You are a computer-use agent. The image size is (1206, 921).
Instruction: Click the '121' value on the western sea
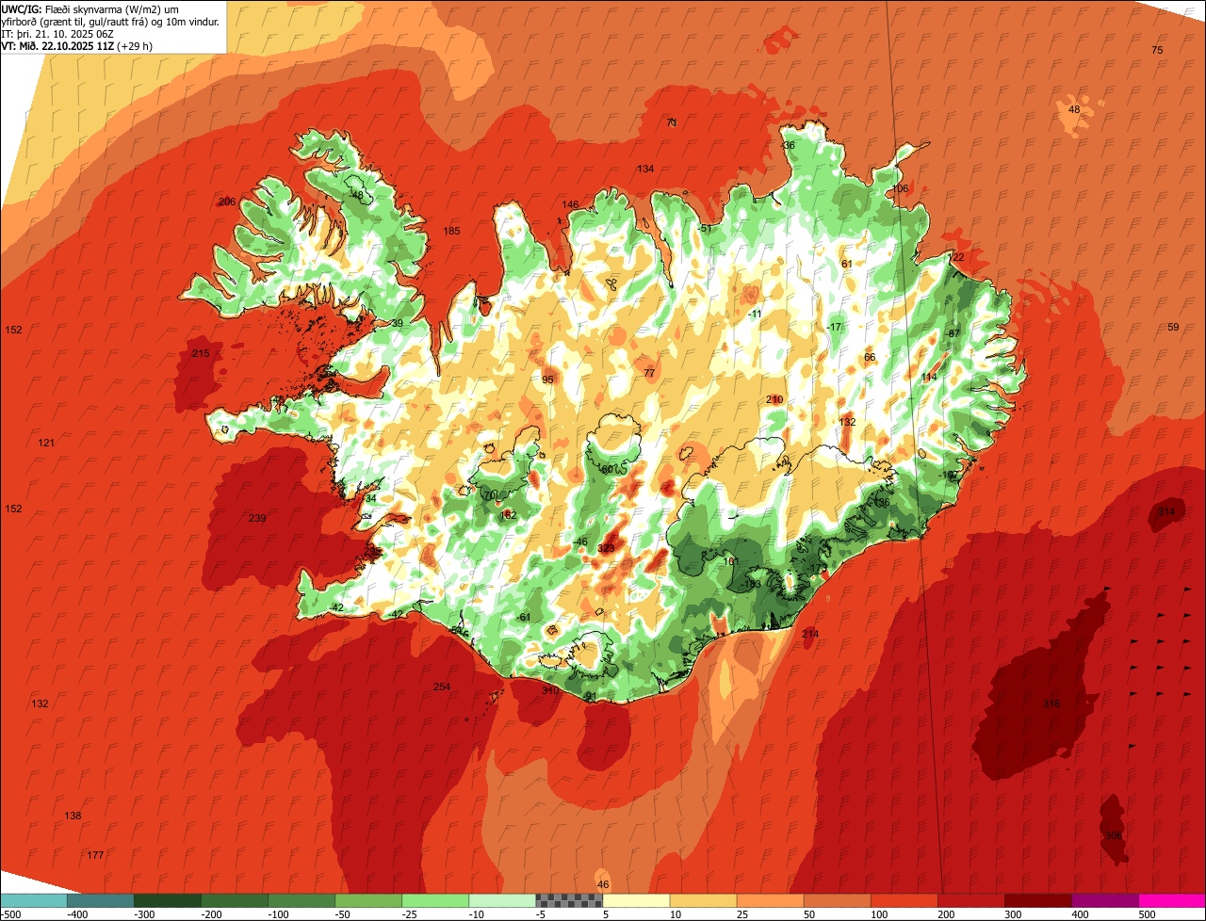coord(46,443)
